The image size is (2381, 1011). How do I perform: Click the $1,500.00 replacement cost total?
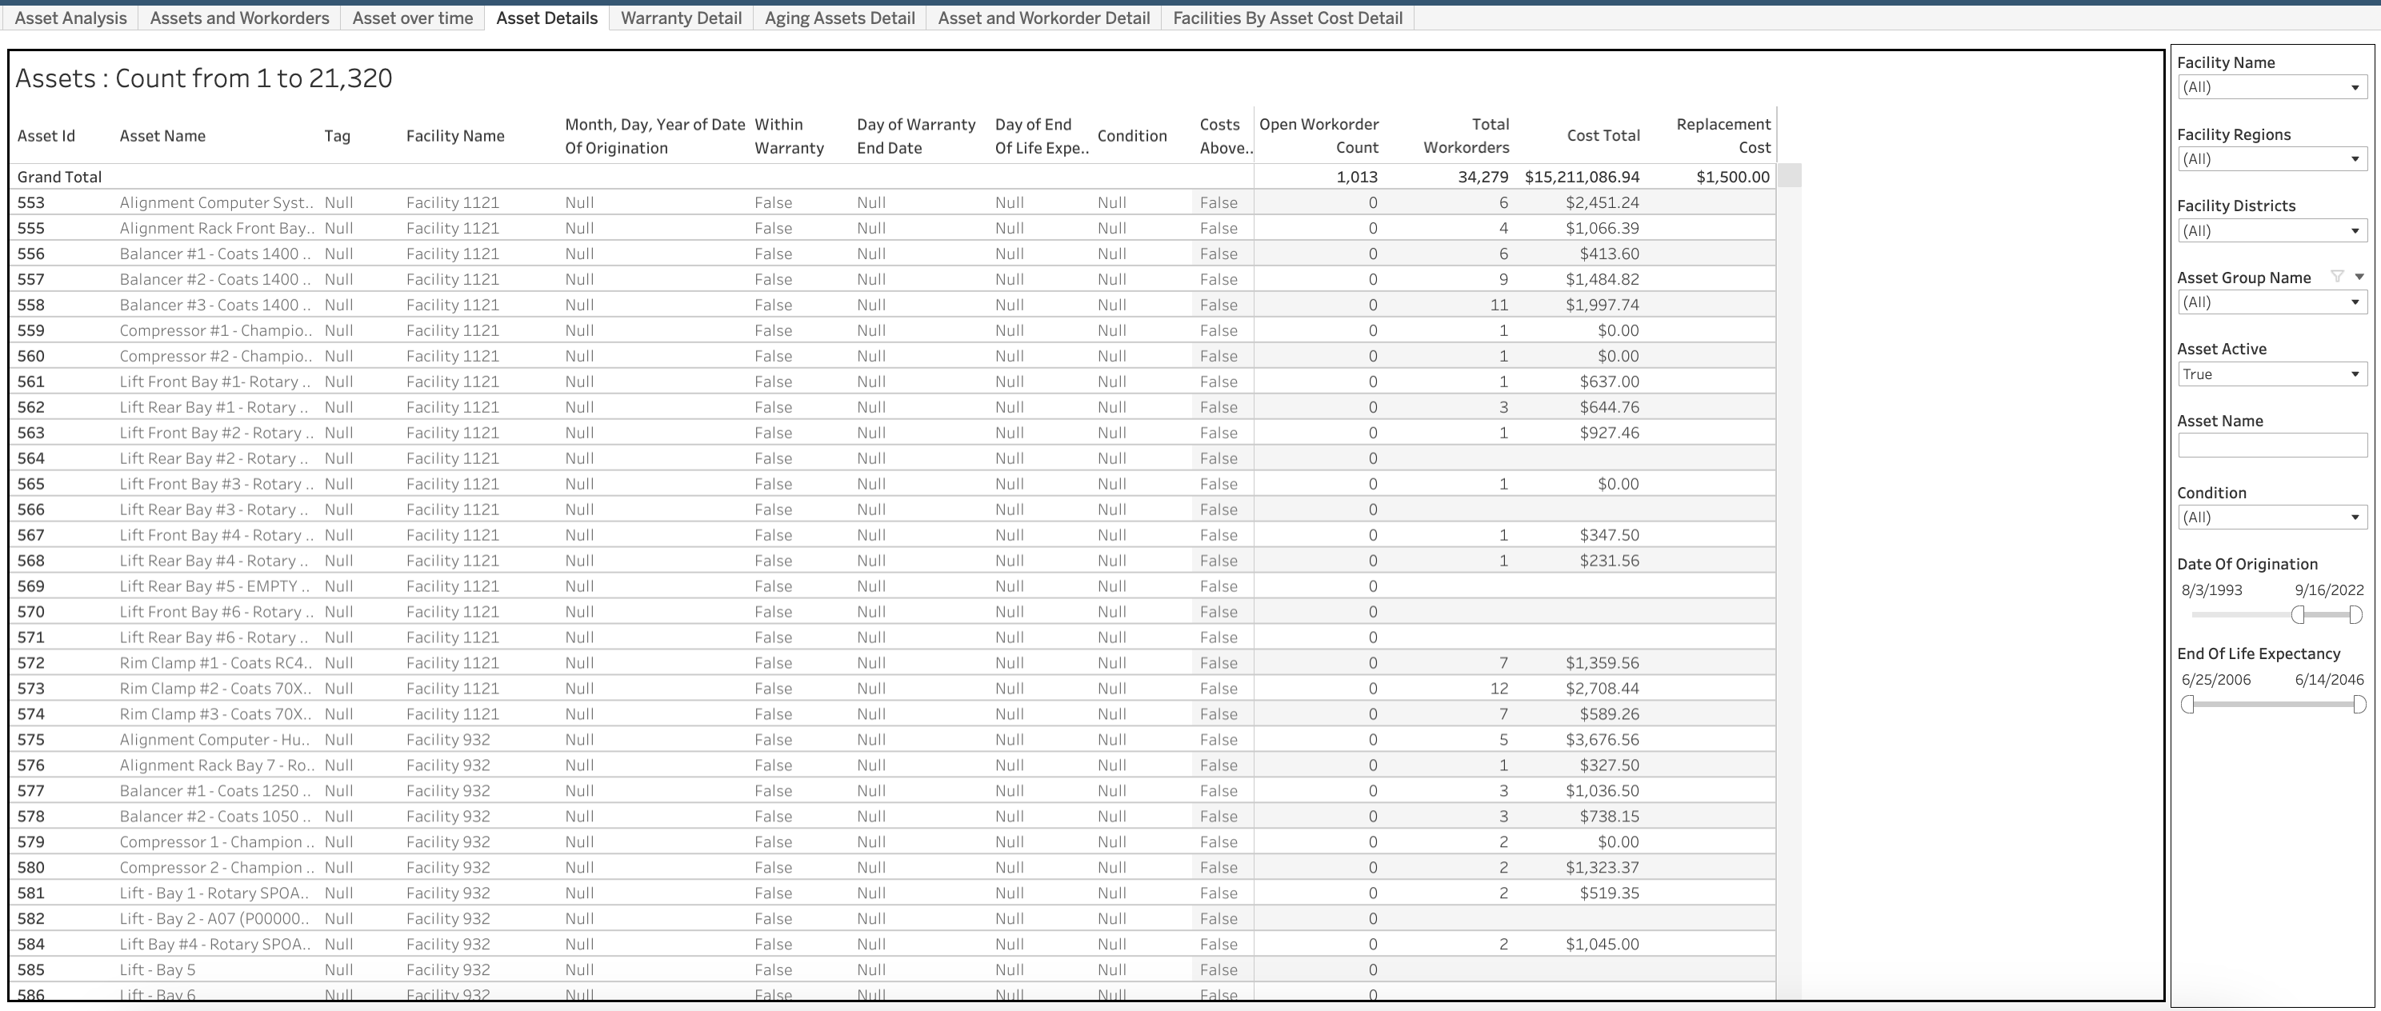(1733, 177)
